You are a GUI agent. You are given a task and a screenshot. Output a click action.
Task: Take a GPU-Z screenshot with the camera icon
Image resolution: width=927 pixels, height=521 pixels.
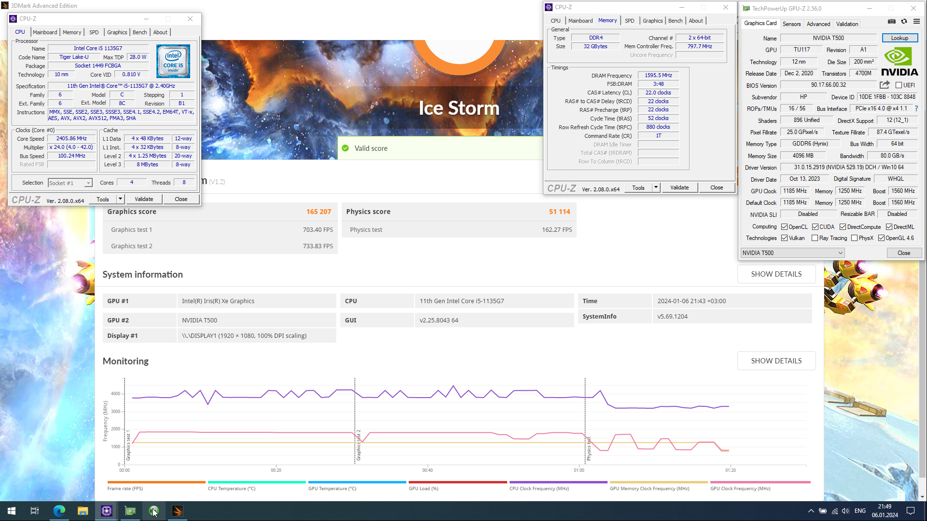coord(892,21)
